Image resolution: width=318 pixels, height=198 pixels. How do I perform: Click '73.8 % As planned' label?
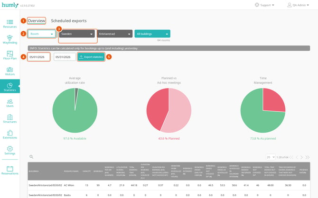[x=263, y=138]
